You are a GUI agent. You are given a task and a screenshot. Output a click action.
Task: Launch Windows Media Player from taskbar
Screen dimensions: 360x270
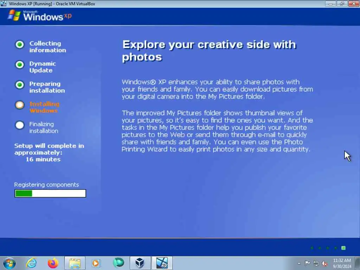pyautogui.click(x=96, y=263)
